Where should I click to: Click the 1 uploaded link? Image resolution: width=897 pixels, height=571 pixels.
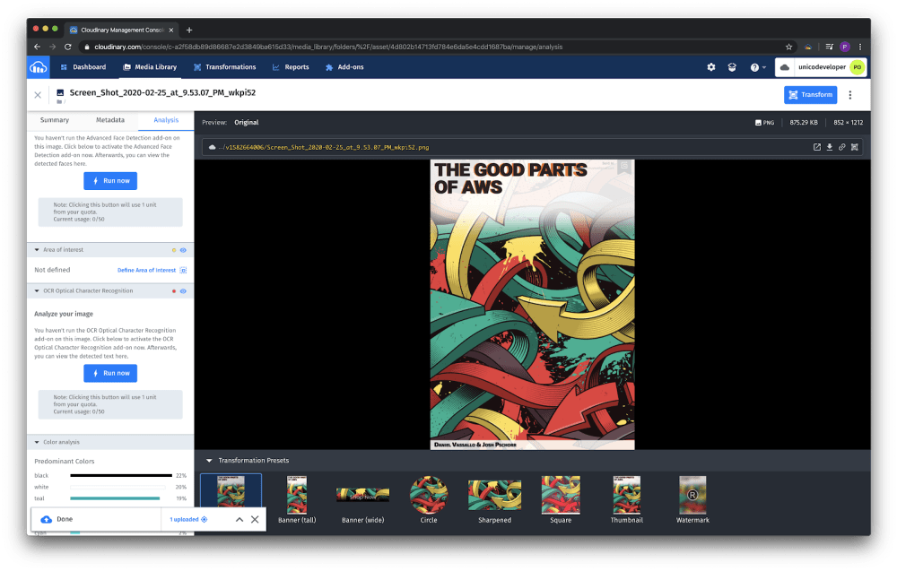184,519
